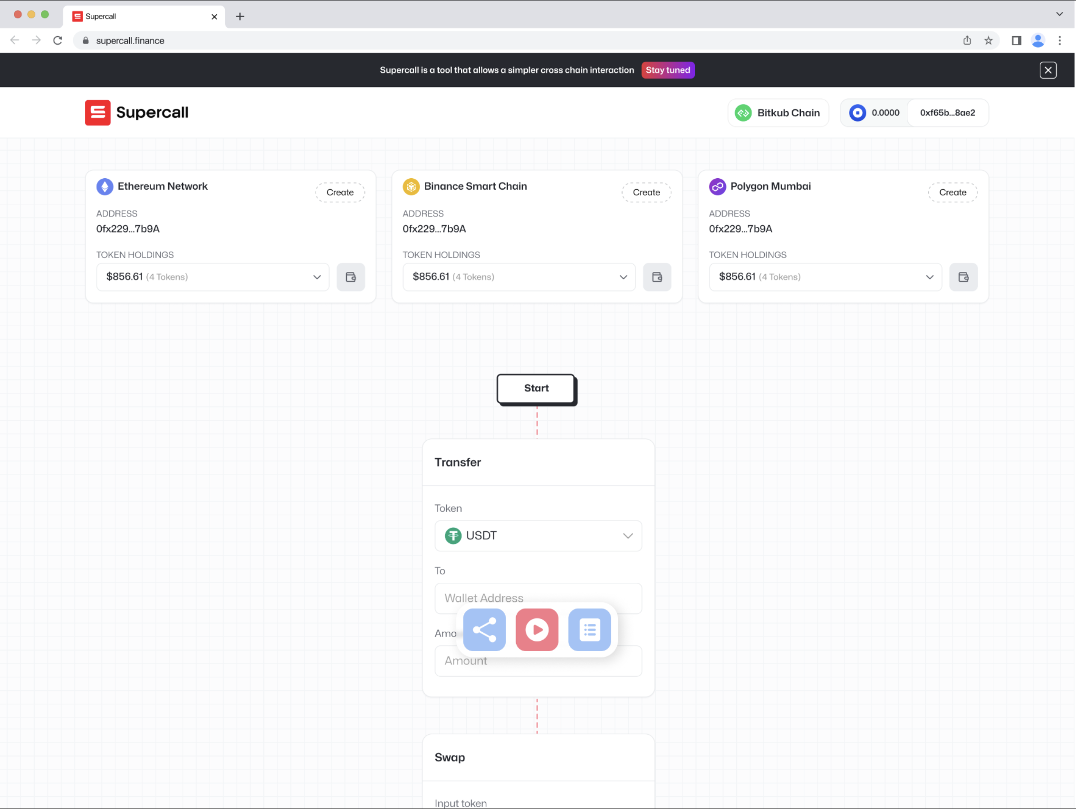The height and width of the screenshot is (809, 1076).
Task: Open the list icon in floating toolbar
Action: point(589,629)
